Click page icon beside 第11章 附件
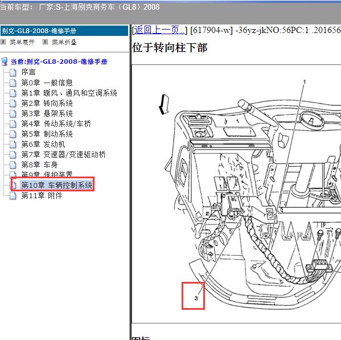Viewport: 341px width, 340px height. (x=13, y=196)
